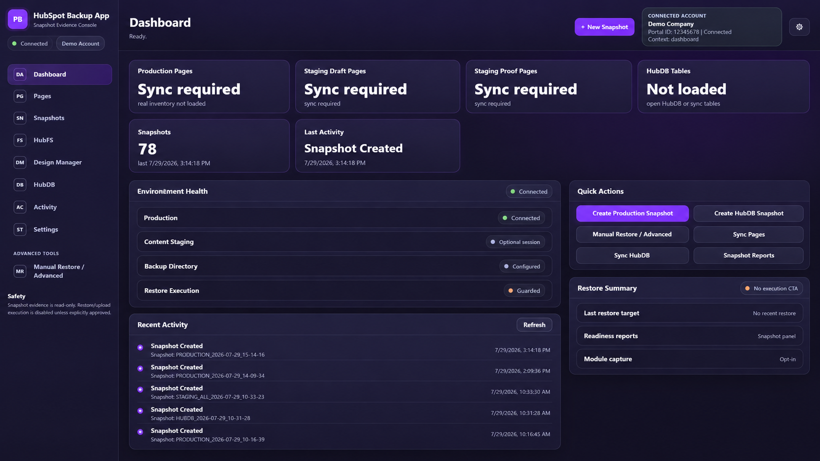Click the DA Dashboard sidebar icon
Viewport: 820px width, 461px height.
pyautogui.click(x=20, y=74)
